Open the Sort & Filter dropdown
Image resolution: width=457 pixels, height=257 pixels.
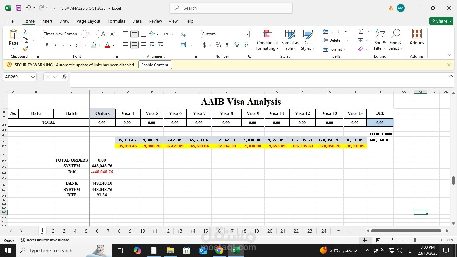click(x=380, y=40)
